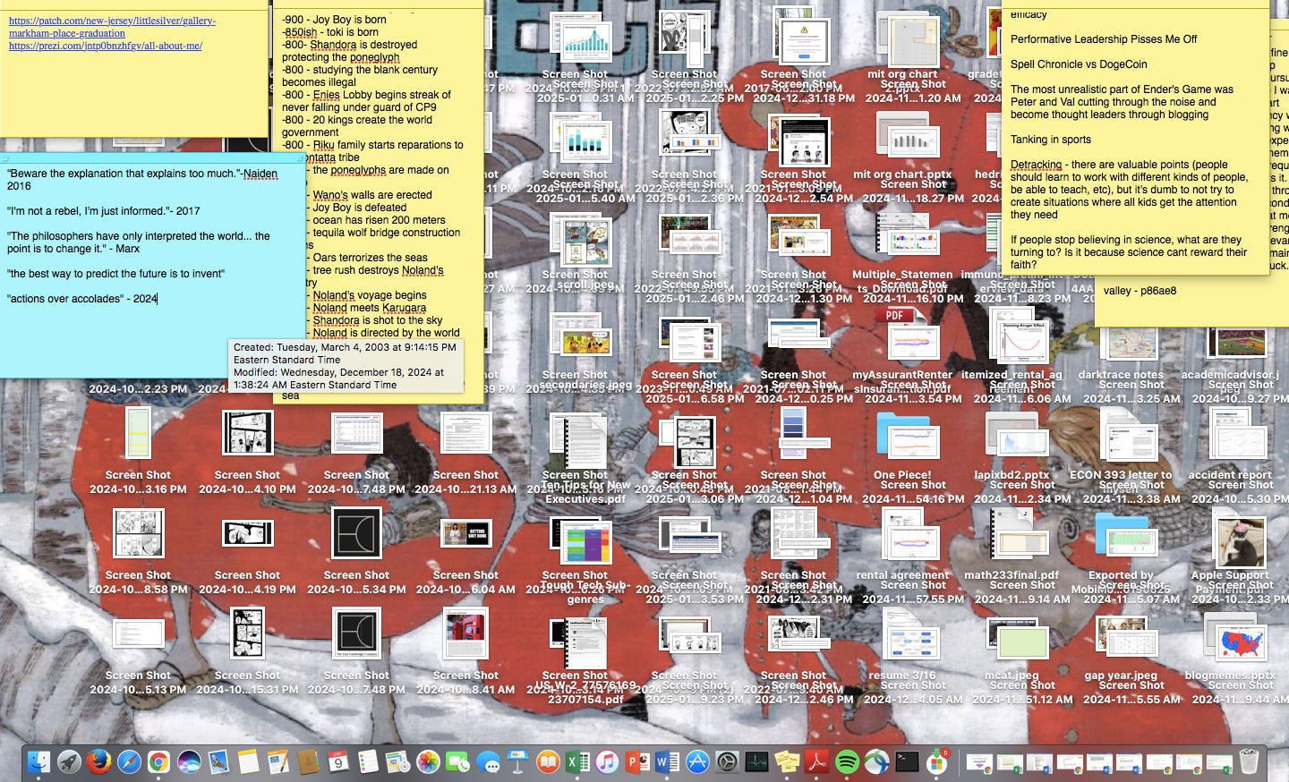The height and width of the screenshot is (782, 1289).
Task: Open Activity Monitor in the Dock
Action: click(757, 762)
